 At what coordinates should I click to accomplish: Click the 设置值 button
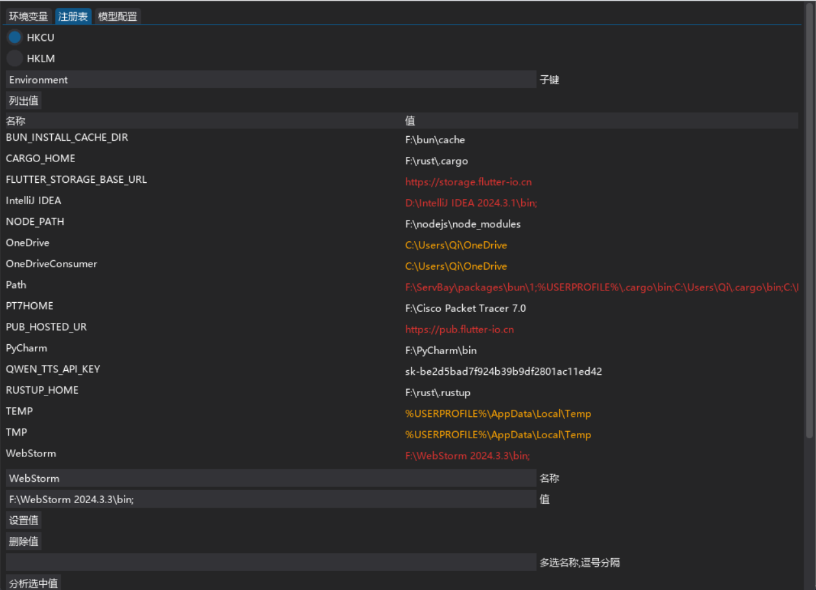pyautogui.click(x=24, y=520)
